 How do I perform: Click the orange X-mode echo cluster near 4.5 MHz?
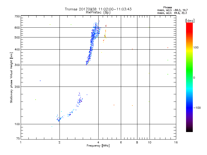[x=105, y=34]
